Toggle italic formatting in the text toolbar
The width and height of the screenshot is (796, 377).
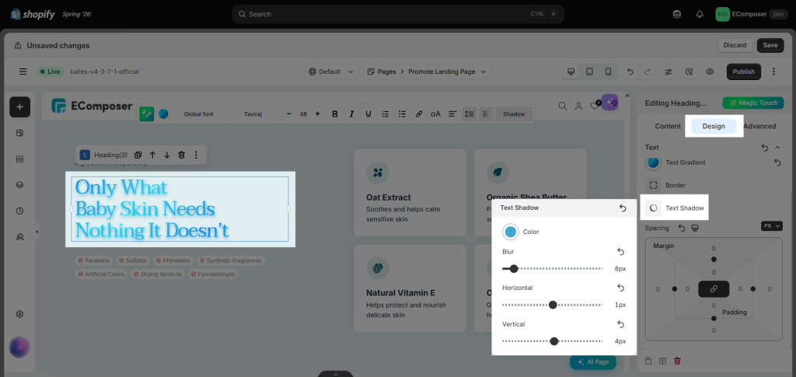[351, 114]
